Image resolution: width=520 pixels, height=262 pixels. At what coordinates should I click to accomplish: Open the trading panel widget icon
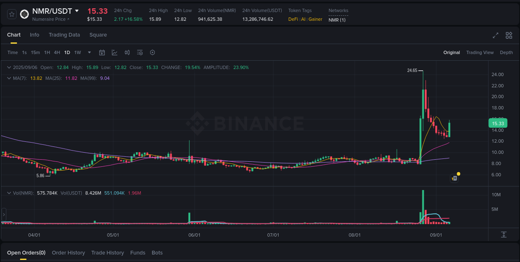(x=454, y=178)
